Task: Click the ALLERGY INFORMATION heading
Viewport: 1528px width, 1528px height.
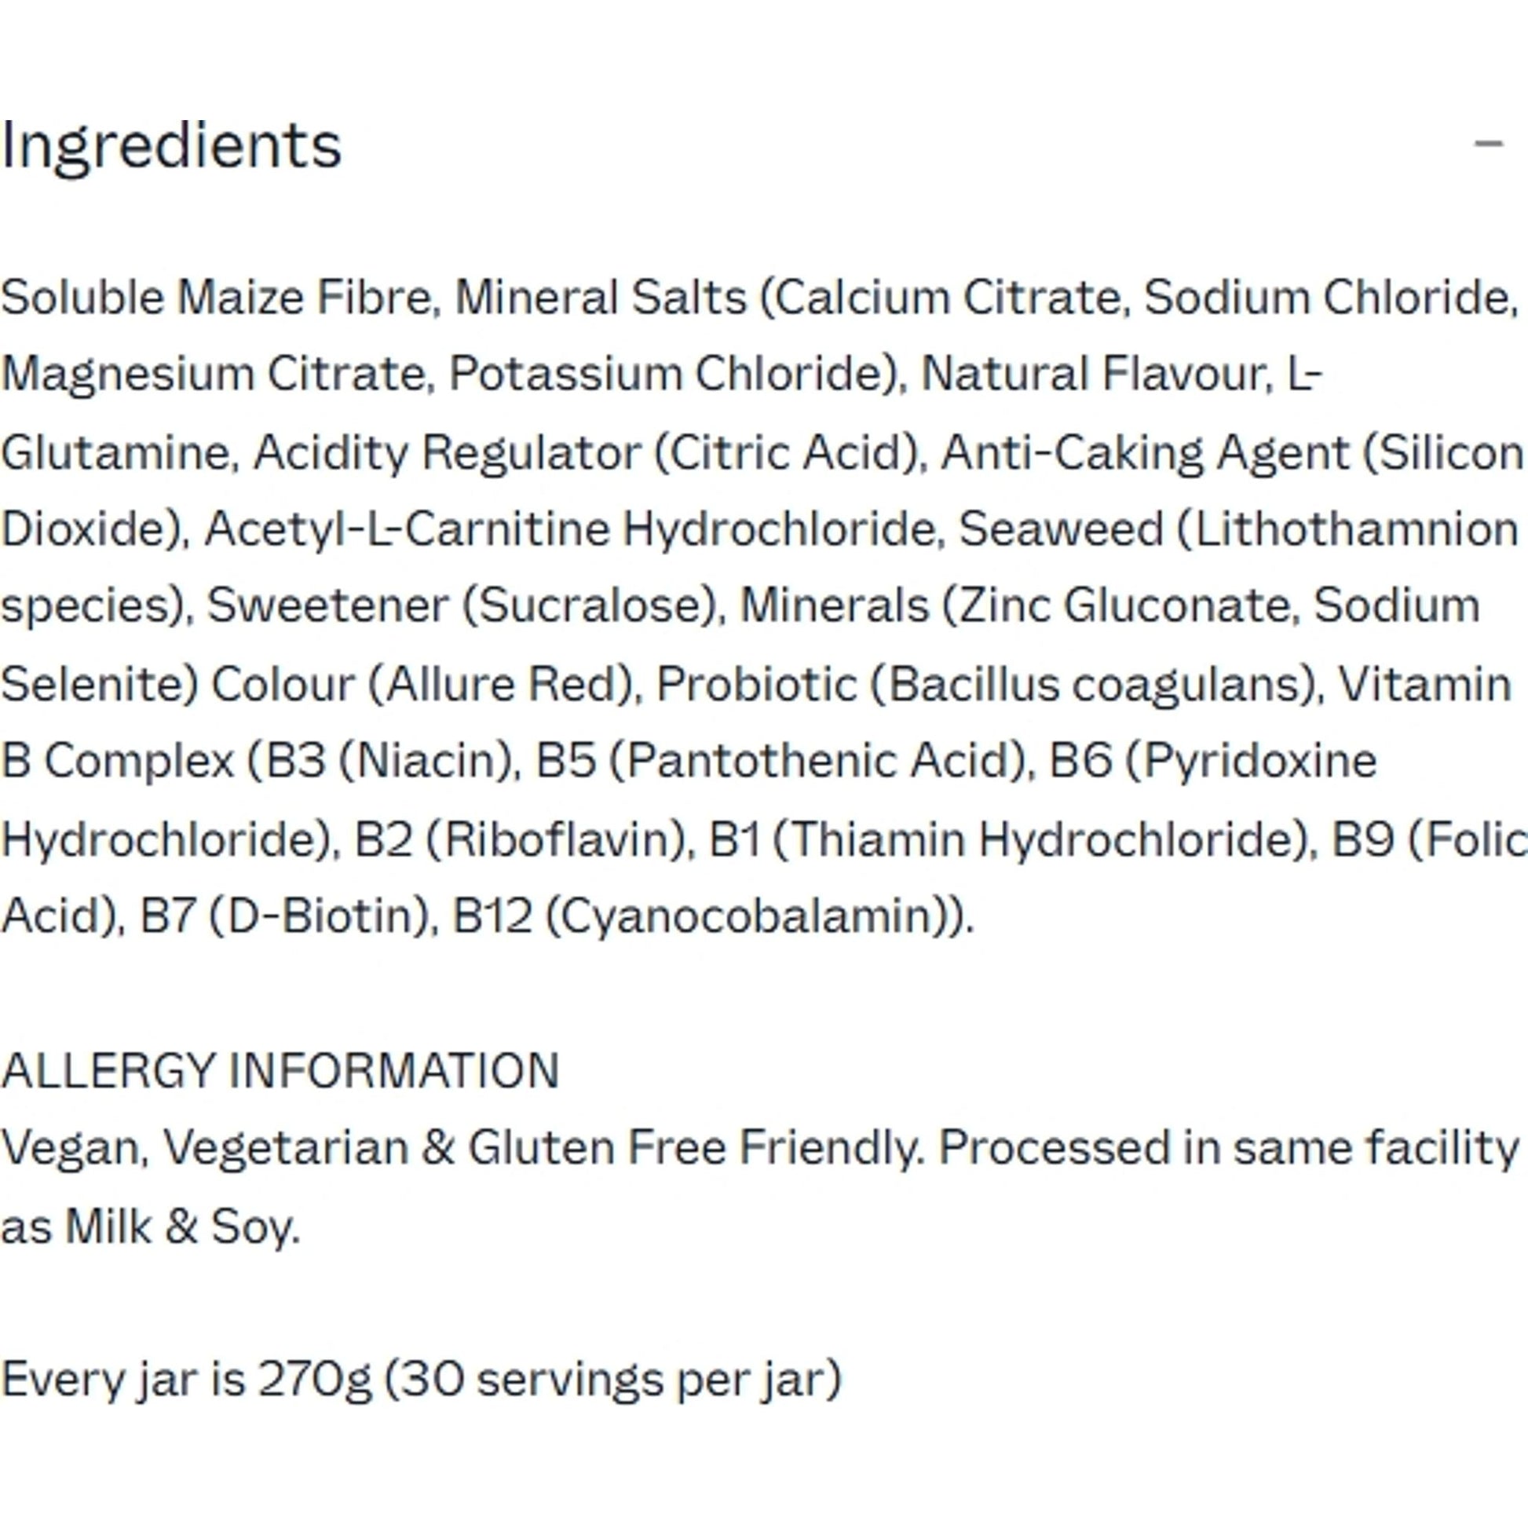Action: [x=281, y=1071]
